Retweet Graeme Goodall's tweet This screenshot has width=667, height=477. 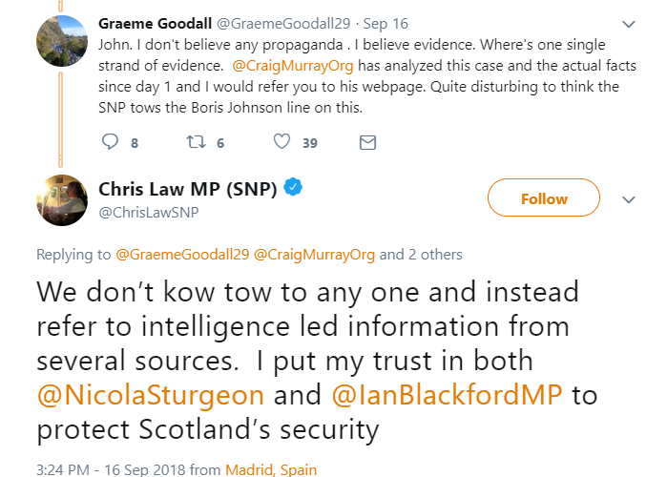(x=195, y=142)
